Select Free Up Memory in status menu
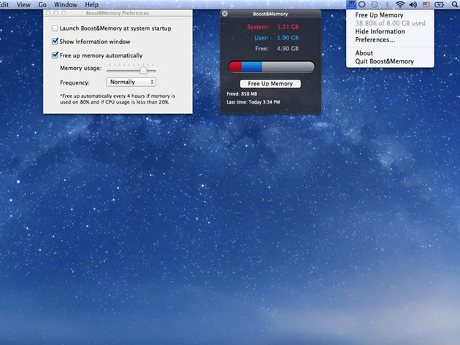Screen dimensions: 460x345 [379, 15]
